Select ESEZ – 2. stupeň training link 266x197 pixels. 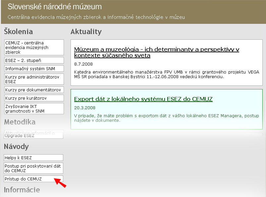point(34,60)
